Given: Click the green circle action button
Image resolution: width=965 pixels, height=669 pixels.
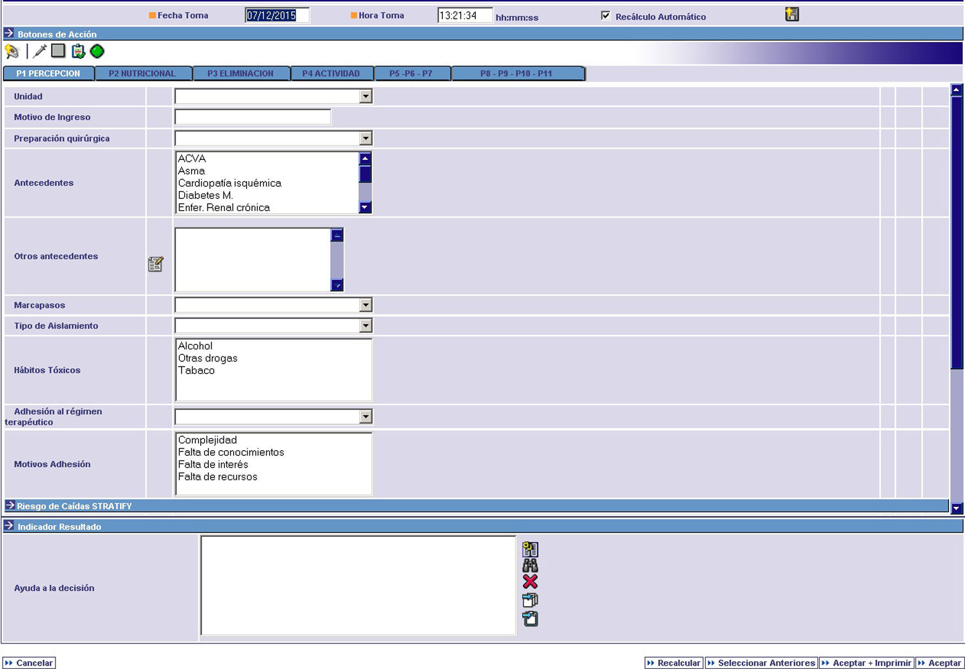Looking at the screenshot, I should click(97, 52).
